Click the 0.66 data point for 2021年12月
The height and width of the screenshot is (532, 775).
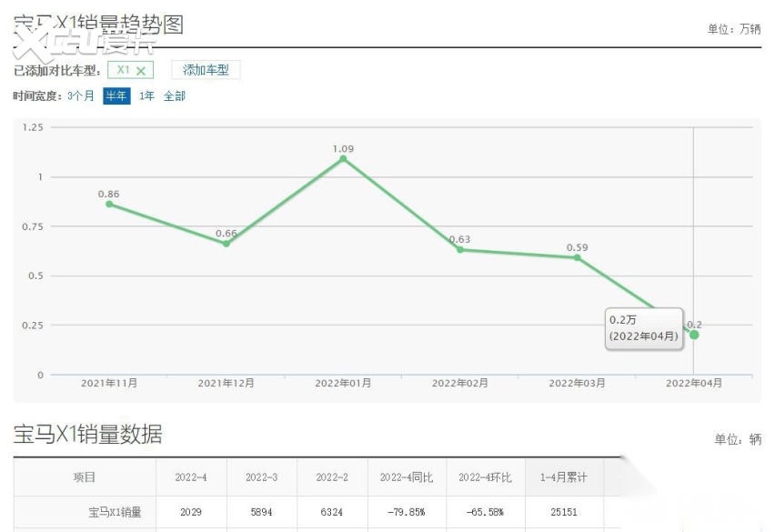pos(226,244)
